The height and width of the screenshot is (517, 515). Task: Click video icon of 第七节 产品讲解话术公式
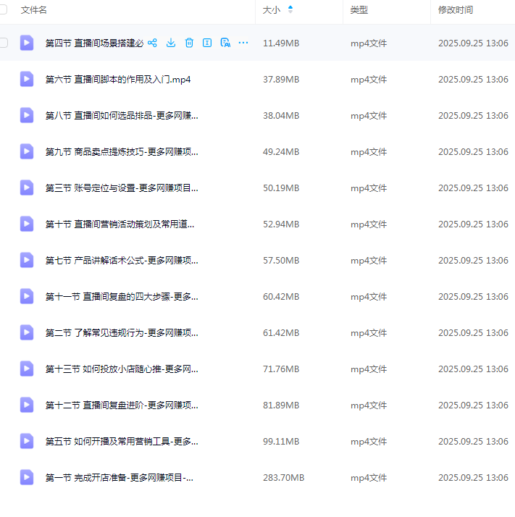(x=27, y=261)
